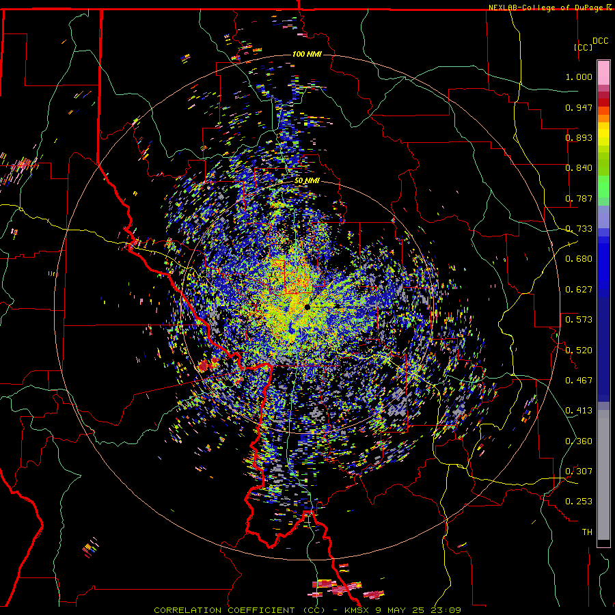Select the 0.467 color scale value

579,381
